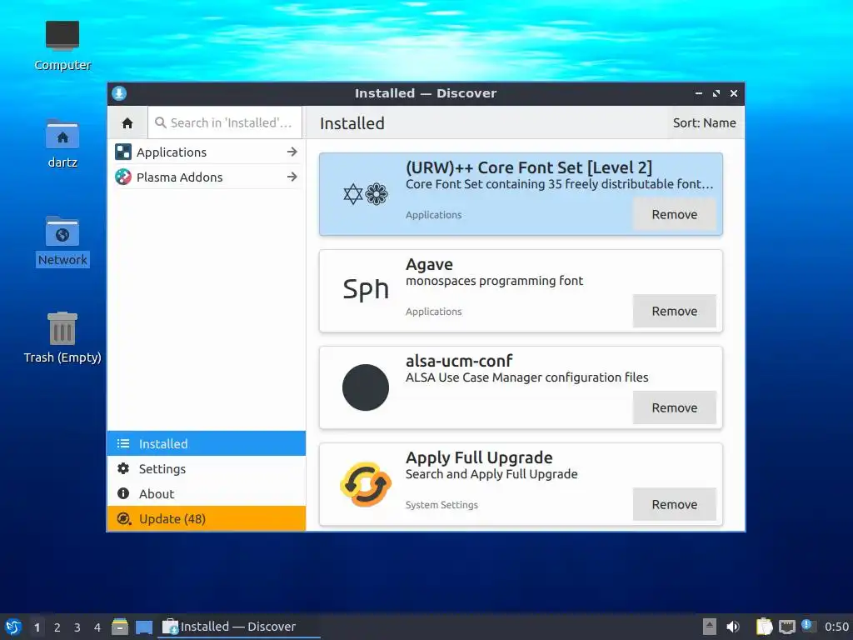
Task: Open the clipboard tray icon
Action: 764,627
